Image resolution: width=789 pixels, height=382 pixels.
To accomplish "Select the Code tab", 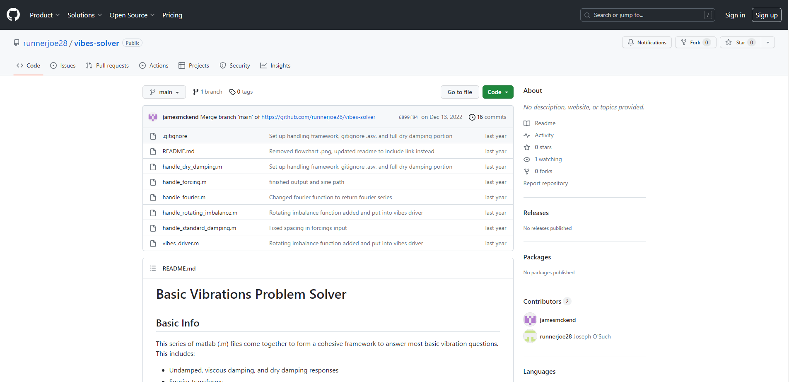I will click(28, 65).
